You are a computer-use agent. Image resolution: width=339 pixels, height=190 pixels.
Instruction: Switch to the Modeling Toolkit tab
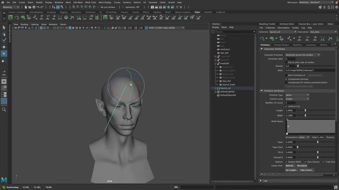(x=267, y=24)
